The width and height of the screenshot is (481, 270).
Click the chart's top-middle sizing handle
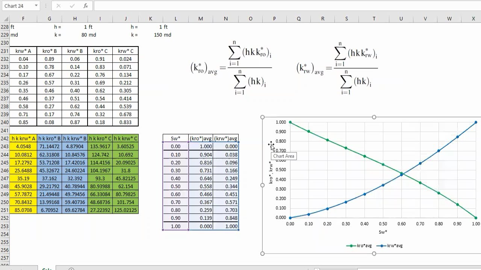[374, 117]
